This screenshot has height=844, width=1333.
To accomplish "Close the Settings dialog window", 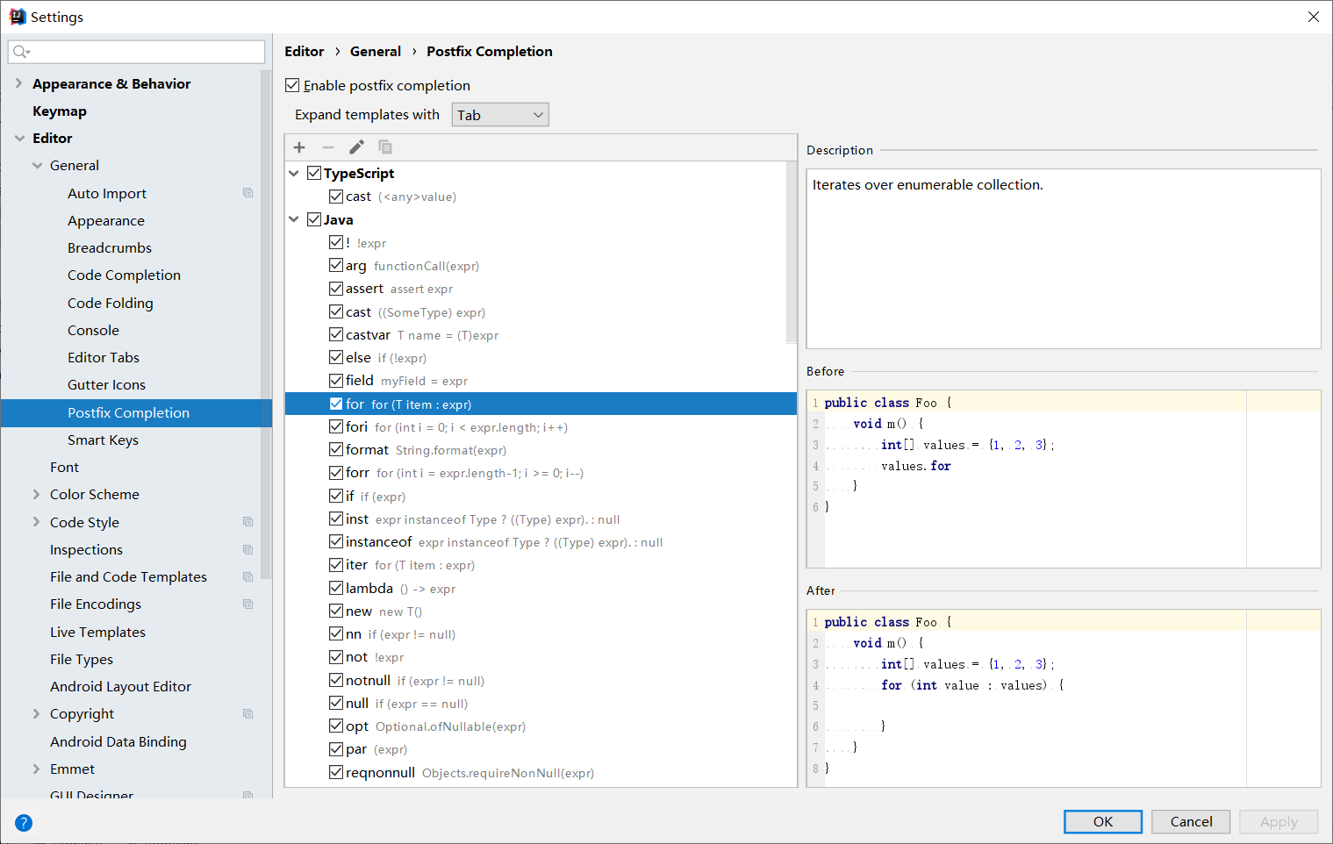I will tap(1314, 17).
